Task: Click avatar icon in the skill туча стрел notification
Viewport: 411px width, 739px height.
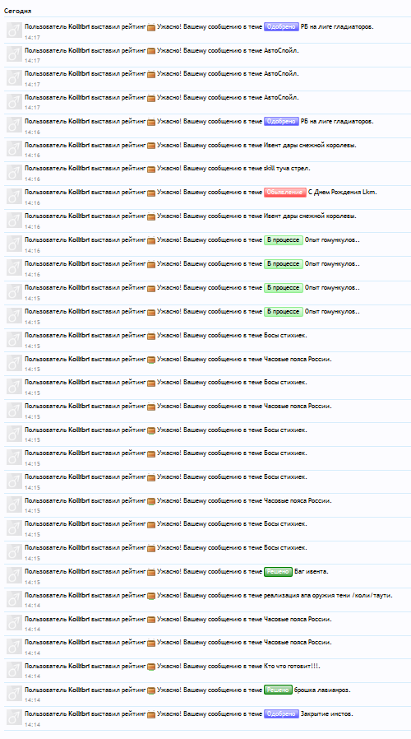Action: tap(14, 173)
